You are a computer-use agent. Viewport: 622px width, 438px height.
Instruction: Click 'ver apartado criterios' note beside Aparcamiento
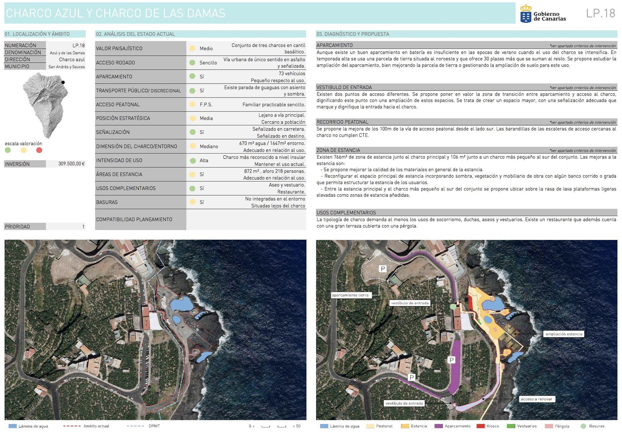tap(583, 46)
